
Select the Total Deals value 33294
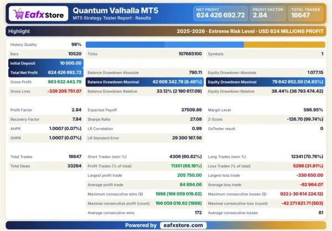pos(74,166)
